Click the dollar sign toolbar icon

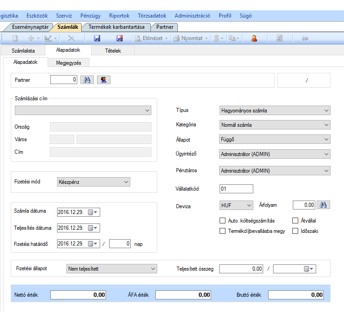point(216,38)
